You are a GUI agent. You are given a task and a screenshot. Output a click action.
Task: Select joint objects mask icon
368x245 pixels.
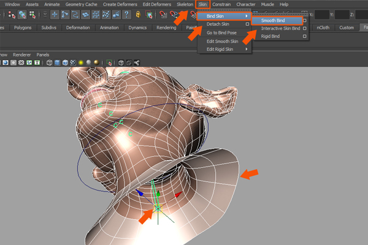click(65, 15)
